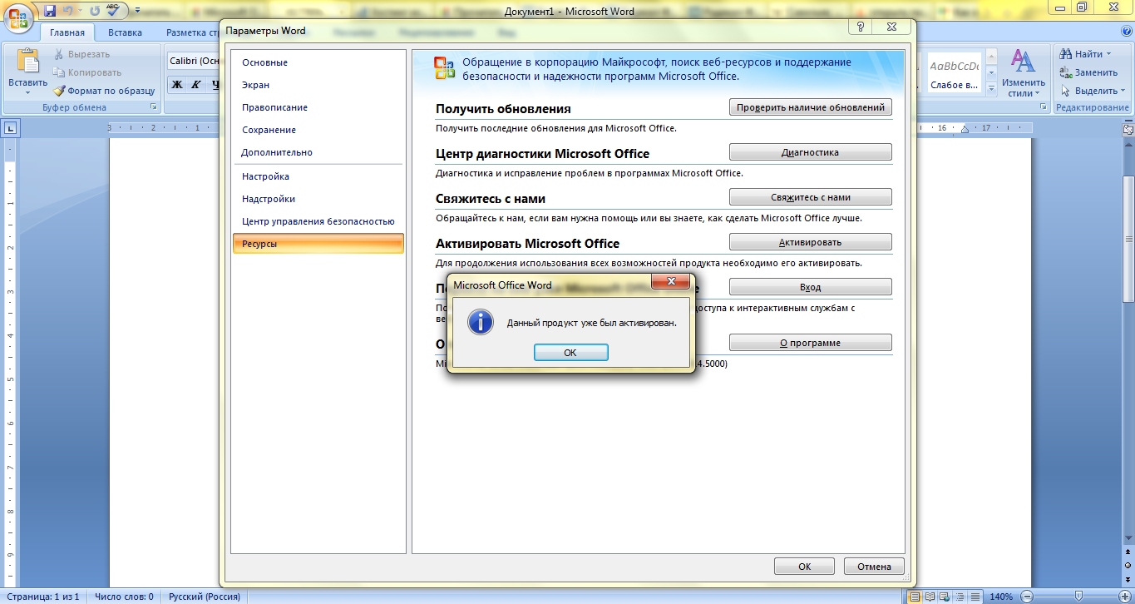Switch to the Вставка ribbon tab

click(125, 32)
